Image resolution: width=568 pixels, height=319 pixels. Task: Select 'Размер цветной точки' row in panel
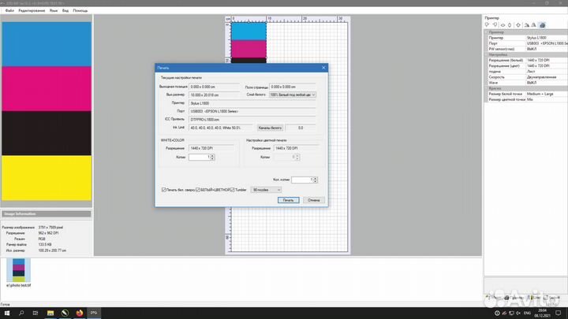[x=526, y=99]
